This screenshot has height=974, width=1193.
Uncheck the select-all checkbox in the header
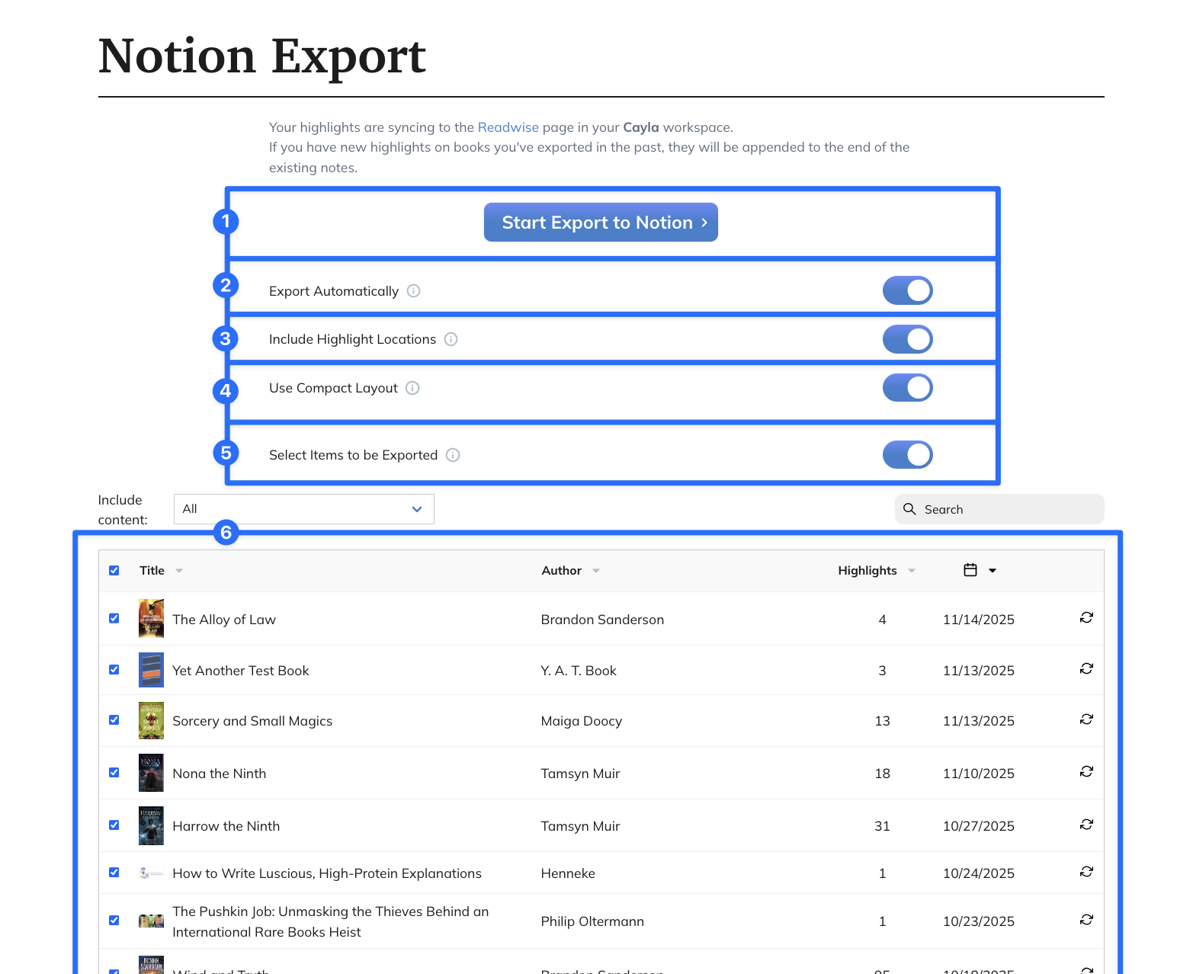coord(114,569)
